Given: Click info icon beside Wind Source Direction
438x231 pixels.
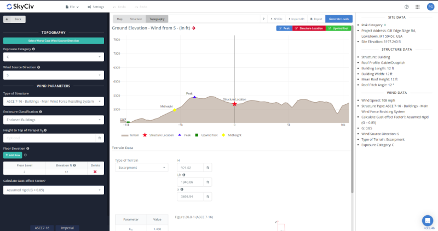Looking at the screenshot, I should 38,67.
